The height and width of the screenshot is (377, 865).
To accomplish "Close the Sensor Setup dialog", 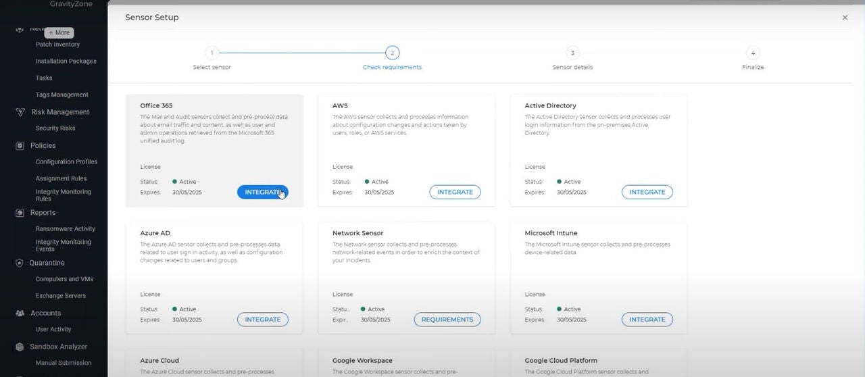I will [845, 18].
